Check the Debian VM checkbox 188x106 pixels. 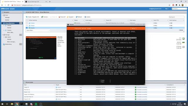27,26
